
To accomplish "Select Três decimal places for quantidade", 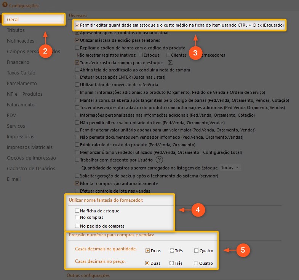I will [172, 251].
